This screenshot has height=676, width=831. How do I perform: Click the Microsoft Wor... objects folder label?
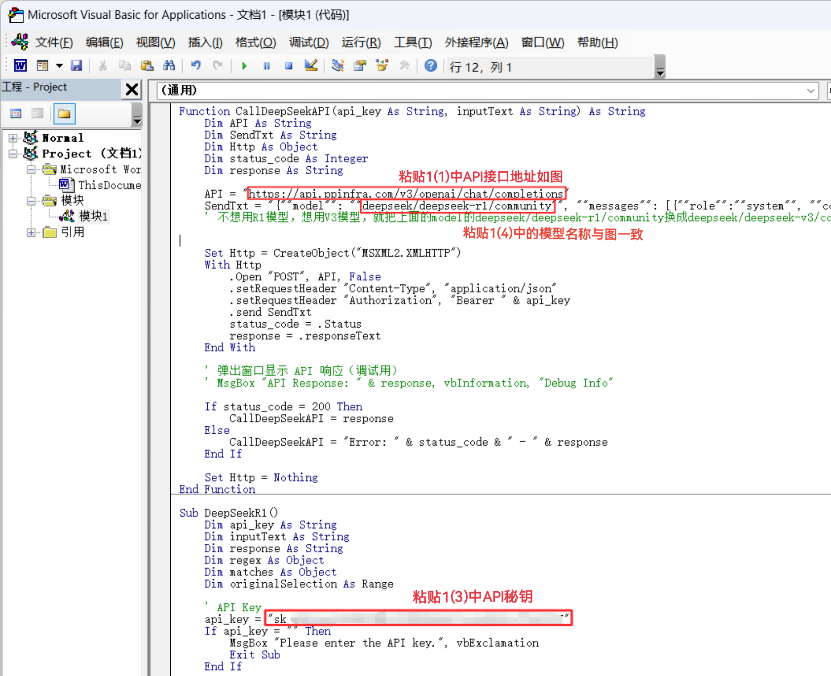[x=101, y=169]
